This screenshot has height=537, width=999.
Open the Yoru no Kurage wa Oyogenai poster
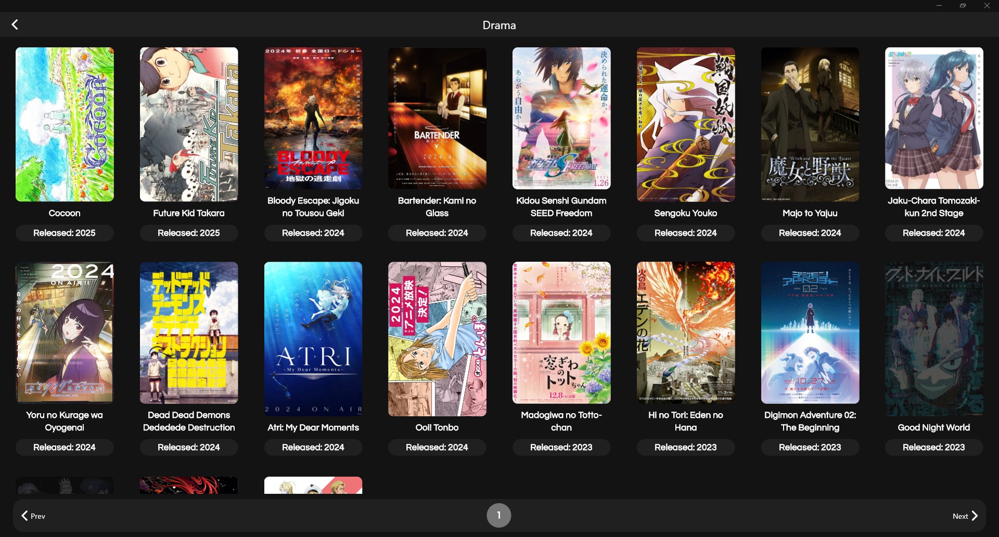[65, 333]
